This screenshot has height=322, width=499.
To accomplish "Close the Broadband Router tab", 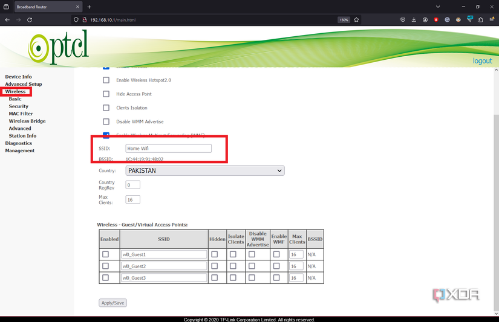I will (x=77, y=7).
